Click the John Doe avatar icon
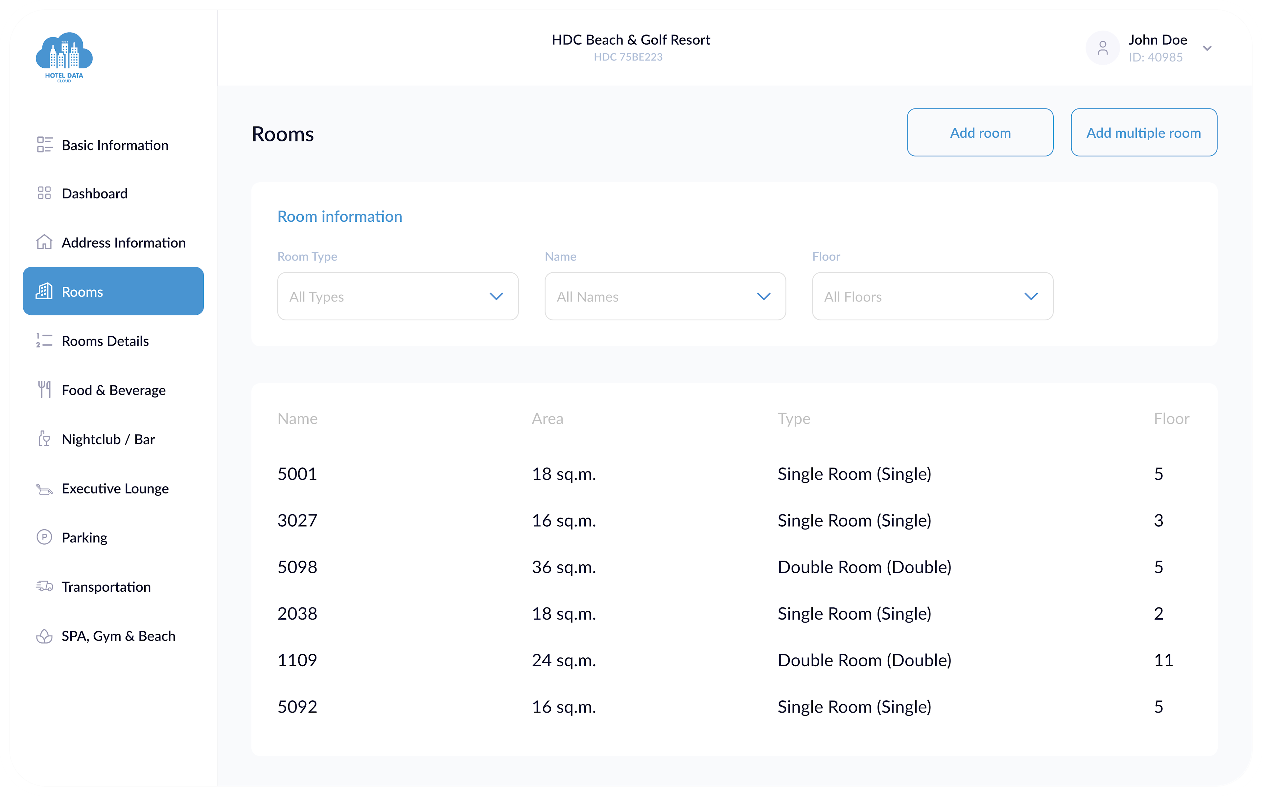This screenshot has height=796, width=1262. (x=1103, y=48)
